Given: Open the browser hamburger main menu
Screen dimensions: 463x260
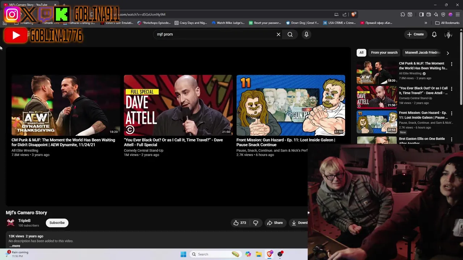Looking at the screenshot, I should (458, 14).
